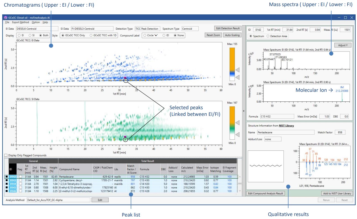Click the msFineAnalysis app icon in title bar
This screenshot has width=357, height=219.
(5, 17)
